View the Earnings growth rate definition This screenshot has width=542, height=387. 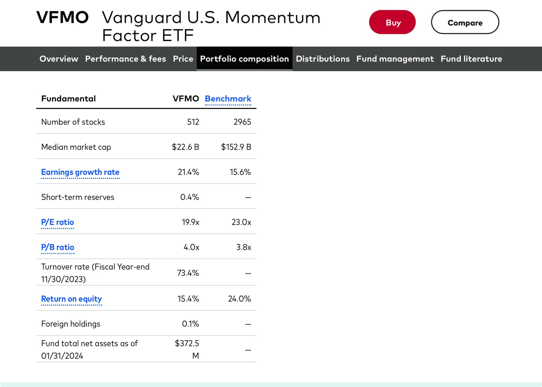coord(80,172)
